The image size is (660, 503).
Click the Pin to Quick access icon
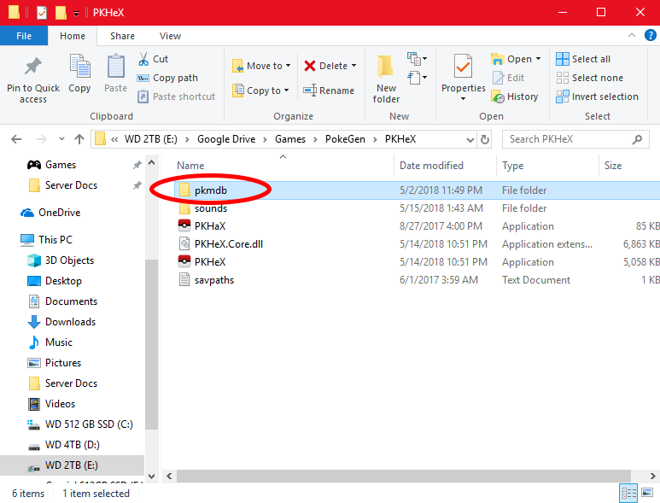click(33, 67)
